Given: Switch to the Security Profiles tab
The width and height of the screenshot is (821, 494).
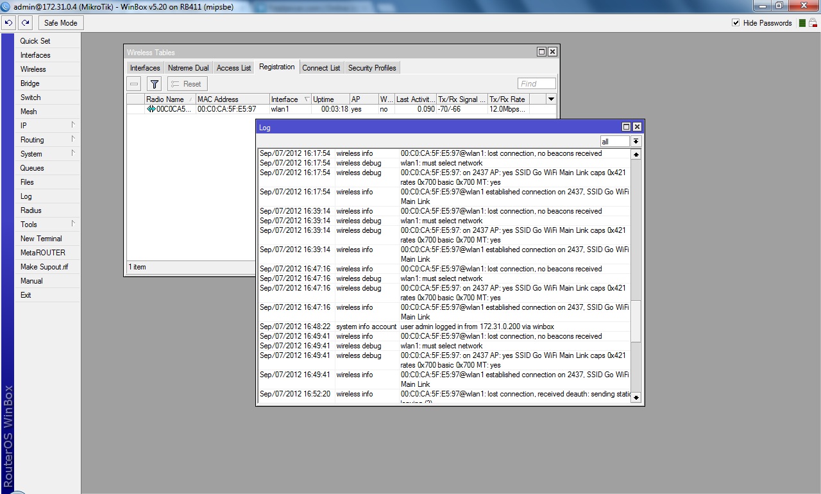Looking at the screenshot, I should (372, 68).
